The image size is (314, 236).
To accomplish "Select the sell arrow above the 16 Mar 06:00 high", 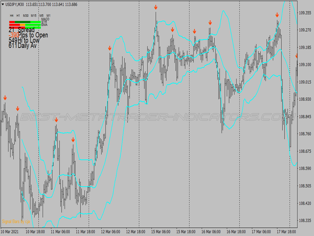I will pos(210,22).
